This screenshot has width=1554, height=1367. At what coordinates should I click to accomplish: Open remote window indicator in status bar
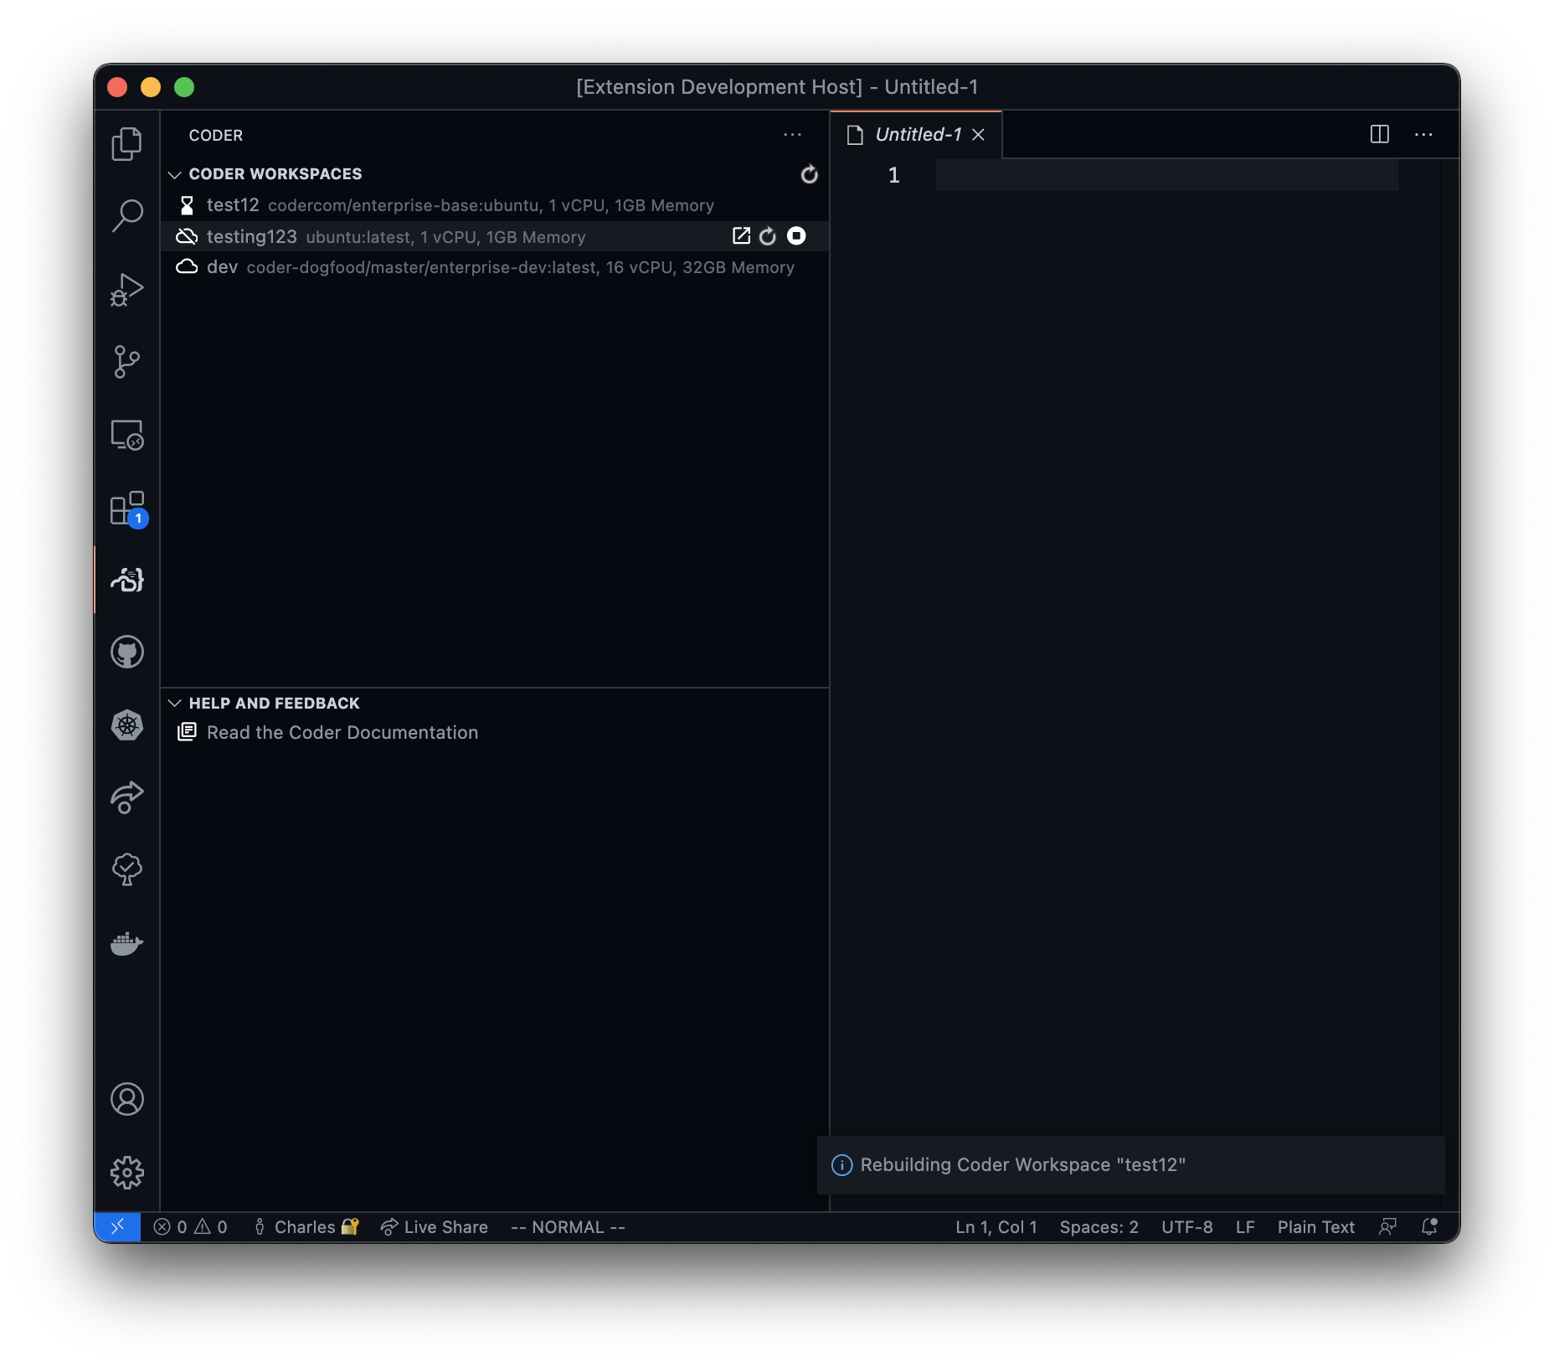(x=117, y=1227)
